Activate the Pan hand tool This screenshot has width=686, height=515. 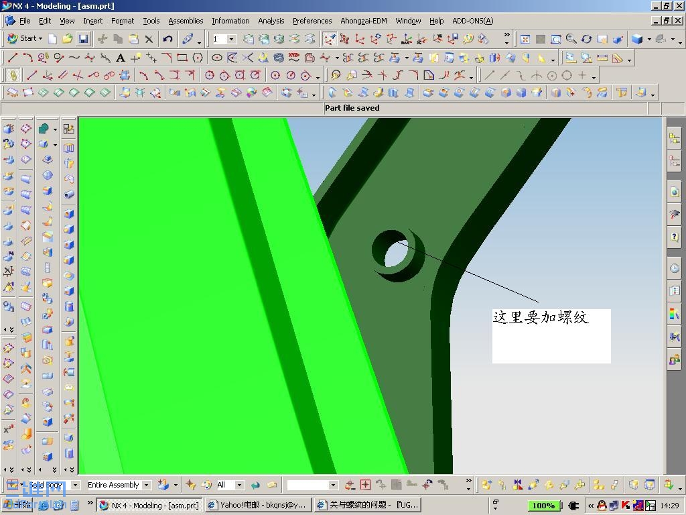tap(602, 39)
